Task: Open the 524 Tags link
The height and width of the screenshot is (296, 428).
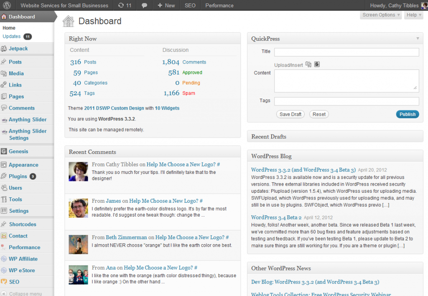Action: point(82,93)
